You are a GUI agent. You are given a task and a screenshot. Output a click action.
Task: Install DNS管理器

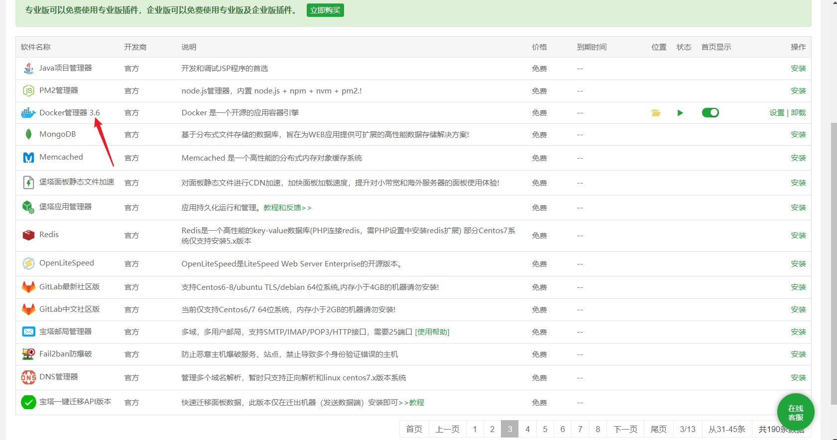[x=798, y=378]
